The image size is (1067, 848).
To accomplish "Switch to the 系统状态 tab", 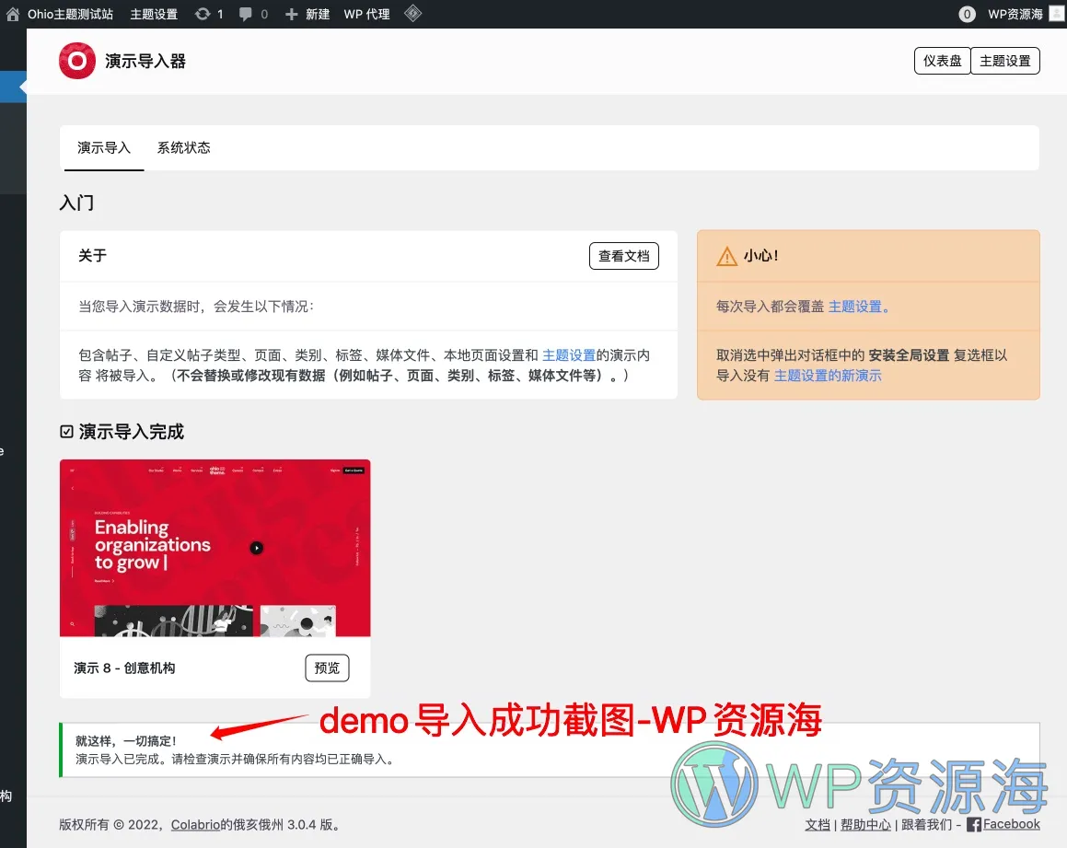I will [x=183, y=147].
